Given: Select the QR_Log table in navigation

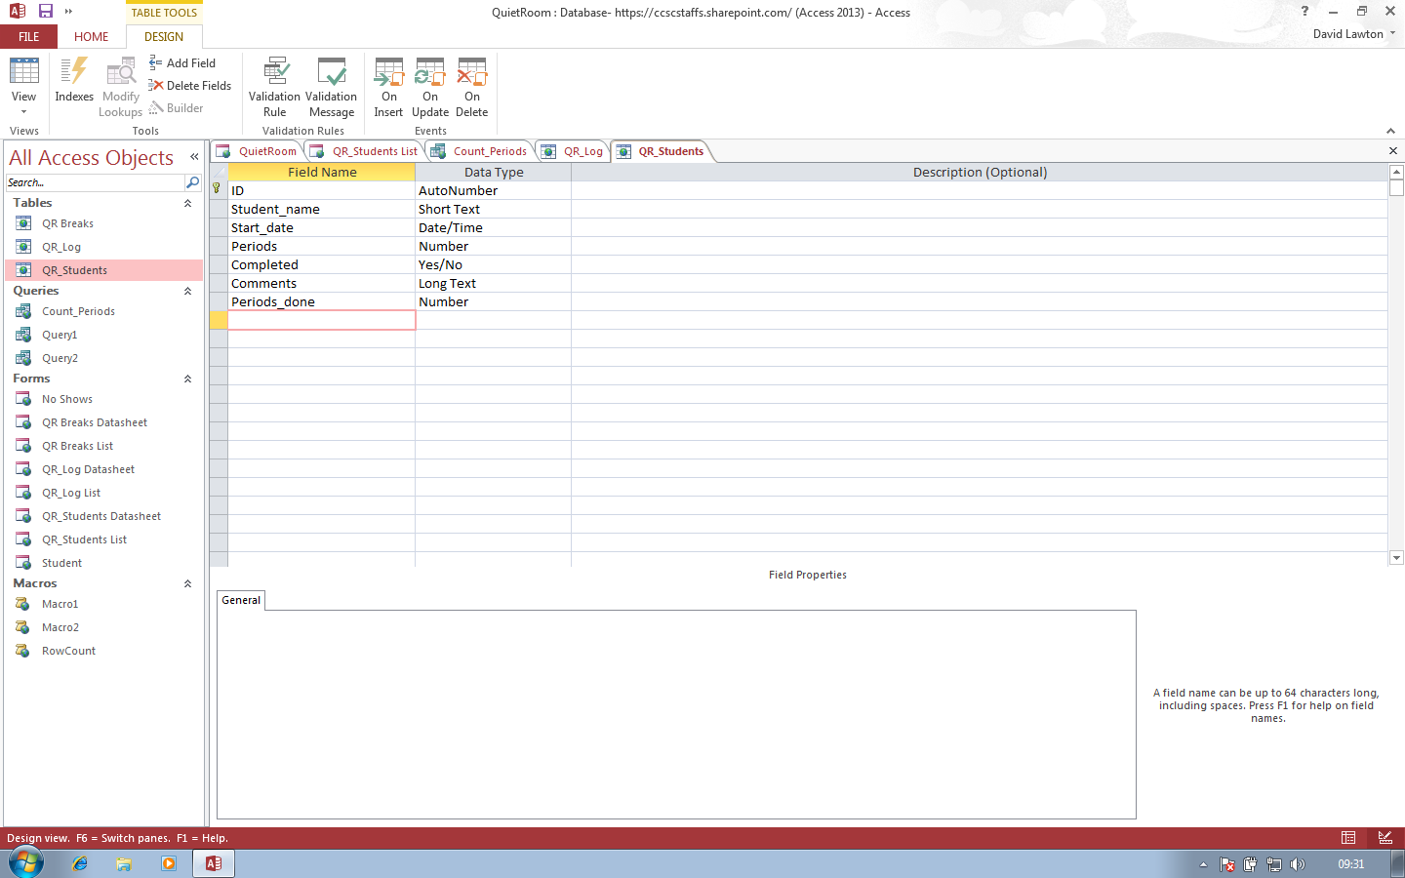Looking at the screenshot, I should (103, 247).
